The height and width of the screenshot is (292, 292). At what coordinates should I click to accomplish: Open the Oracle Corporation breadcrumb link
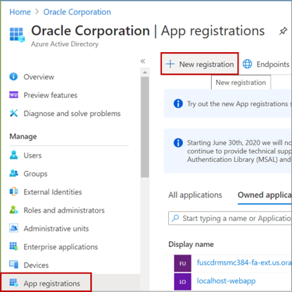[77, 12]
